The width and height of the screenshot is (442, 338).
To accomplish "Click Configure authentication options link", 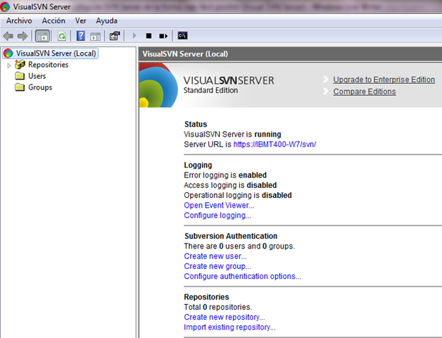I will point(242,276).
